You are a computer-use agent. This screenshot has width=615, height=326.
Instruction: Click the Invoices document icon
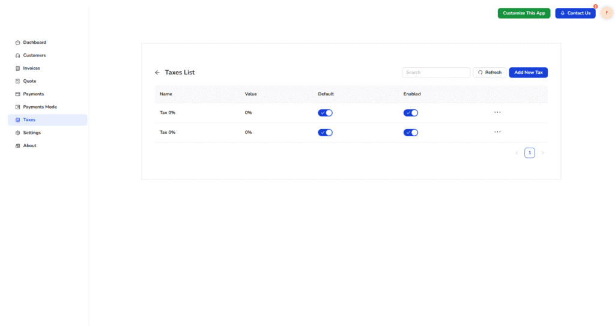pos(18,68)
